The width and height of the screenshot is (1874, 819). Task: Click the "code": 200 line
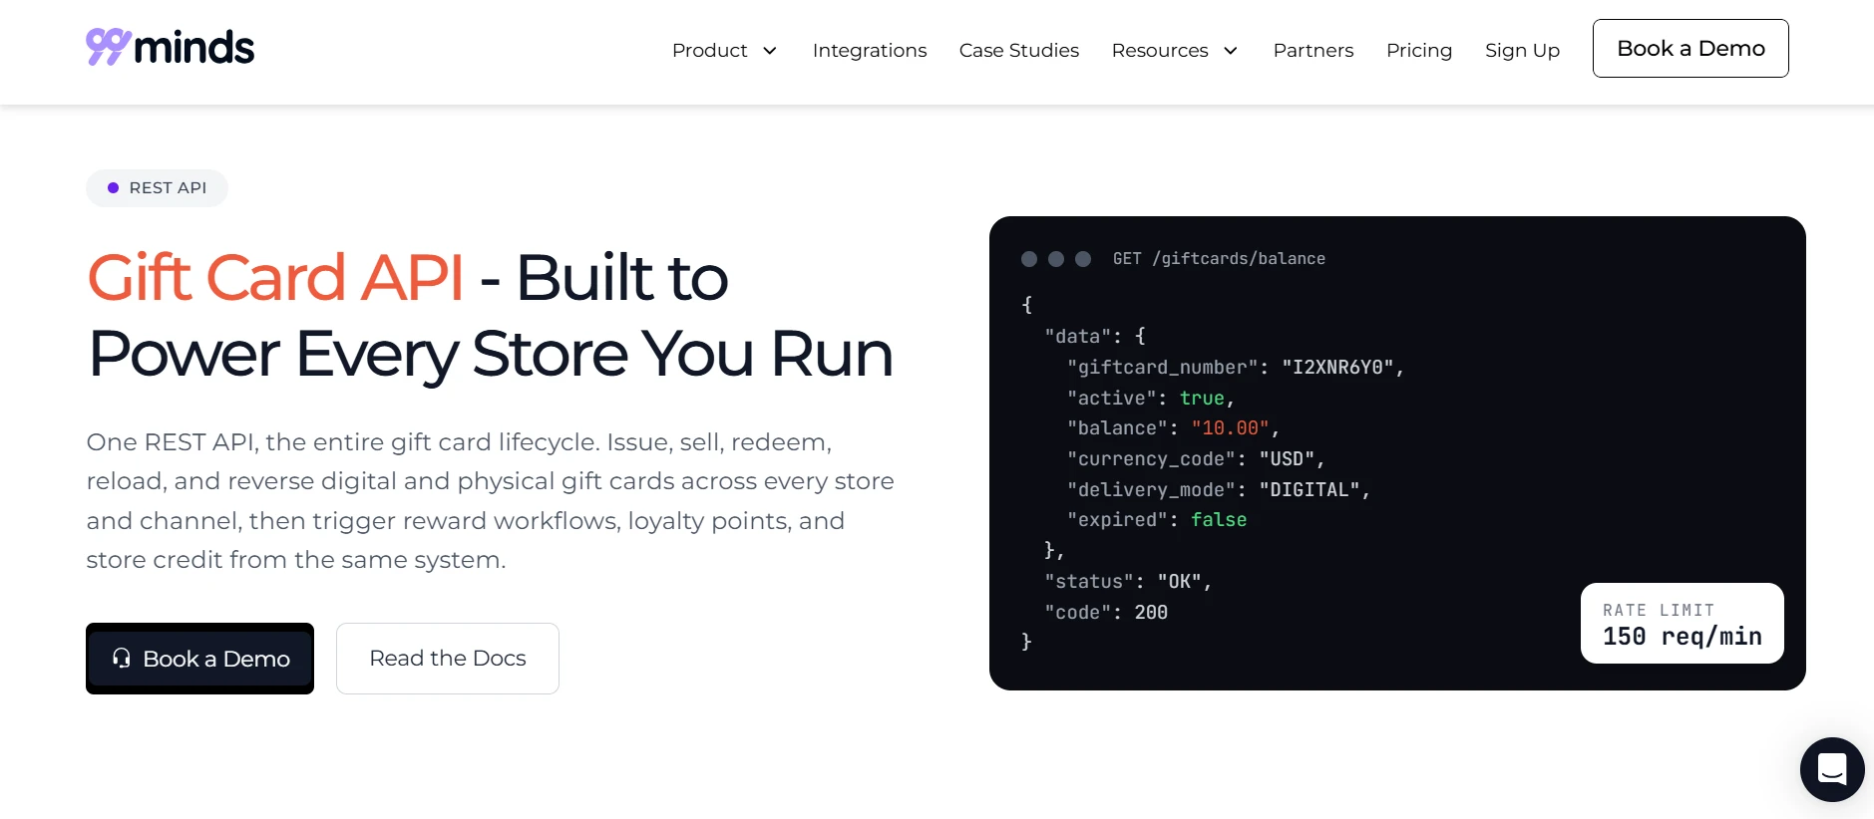[1106, 613]
